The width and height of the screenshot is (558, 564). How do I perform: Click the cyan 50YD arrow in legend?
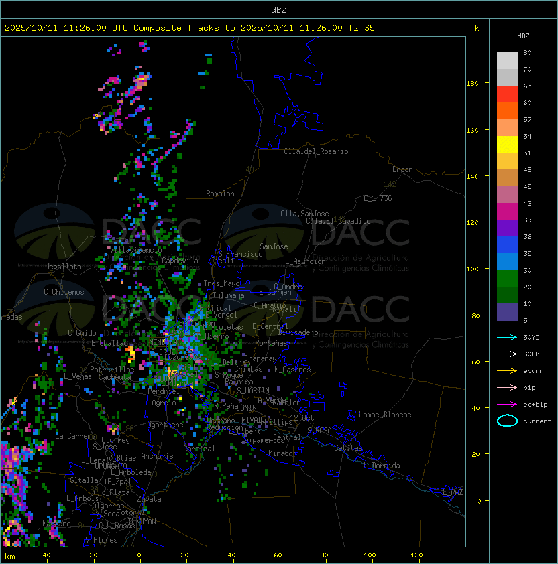[x=507, y=338]
